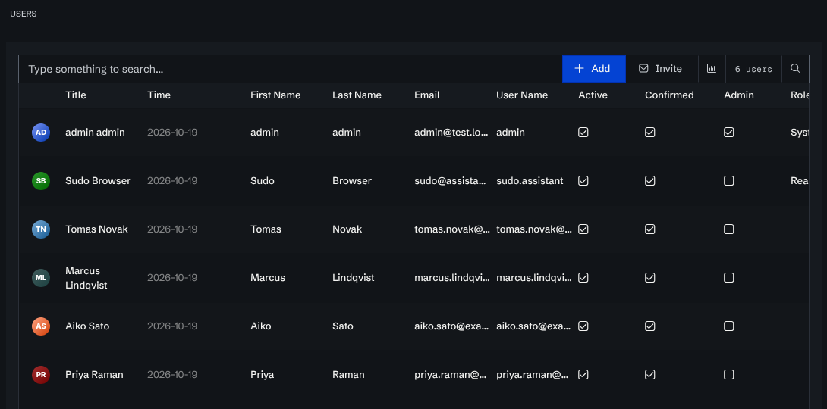Toggle Confirmed checkbox for Marcus Lindqvist

(650, 277)
